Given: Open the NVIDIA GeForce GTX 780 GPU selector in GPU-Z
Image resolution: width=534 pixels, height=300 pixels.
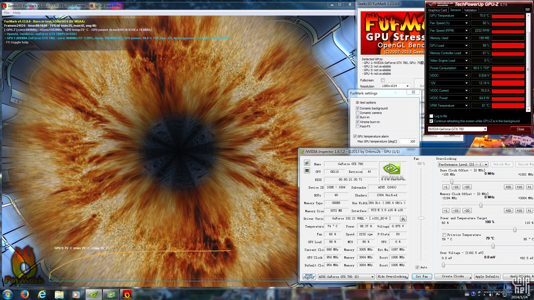Looking at the screenshot, I should coord(457,129).
